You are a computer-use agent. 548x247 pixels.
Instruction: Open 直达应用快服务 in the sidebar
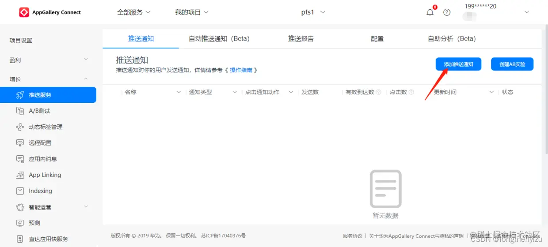[x=49, y=239]
